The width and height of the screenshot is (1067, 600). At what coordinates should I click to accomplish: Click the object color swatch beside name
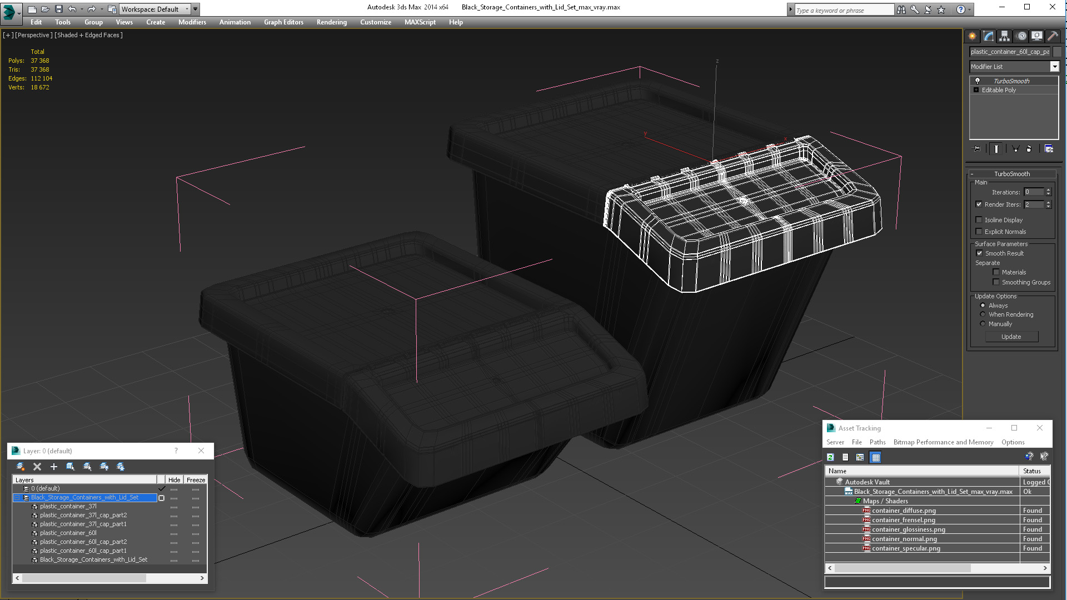point(1057,52)
